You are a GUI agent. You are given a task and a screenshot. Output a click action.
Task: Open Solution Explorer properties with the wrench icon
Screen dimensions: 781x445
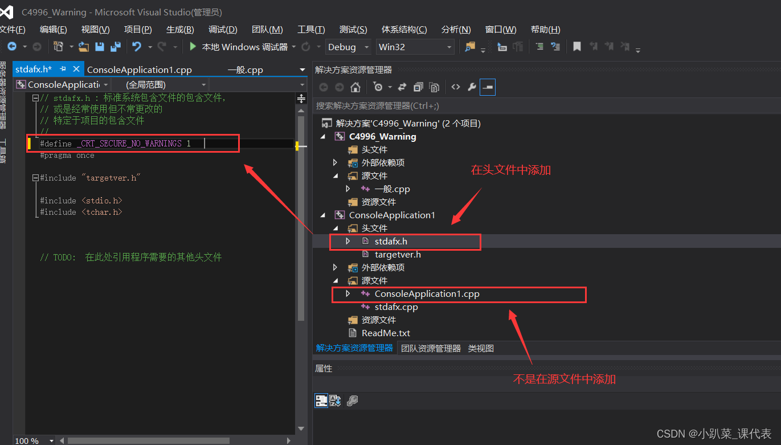pyautogui.click(x=473, y=87)
